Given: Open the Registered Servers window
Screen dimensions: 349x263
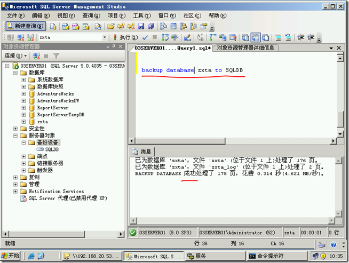Looking at the screenshot, I should [164, 26].
